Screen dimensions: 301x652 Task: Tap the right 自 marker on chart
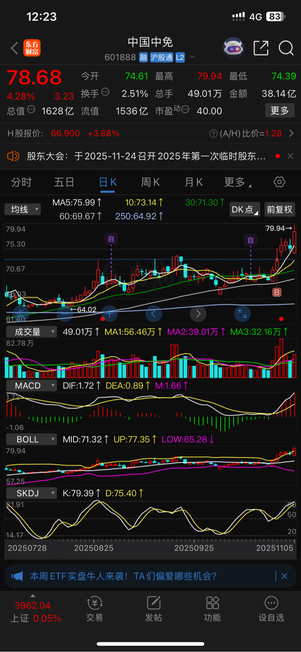(x=251, y=240)
